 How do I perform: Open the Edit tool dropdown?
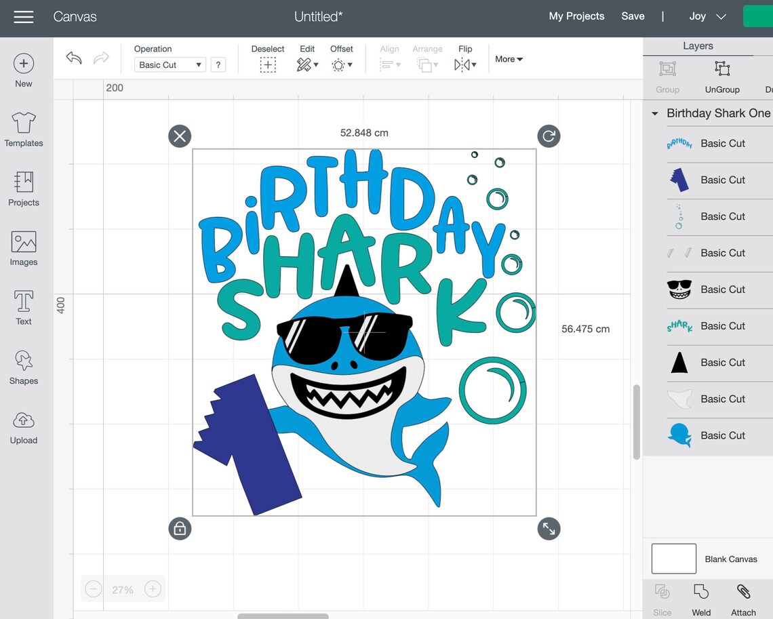point(307,64)
